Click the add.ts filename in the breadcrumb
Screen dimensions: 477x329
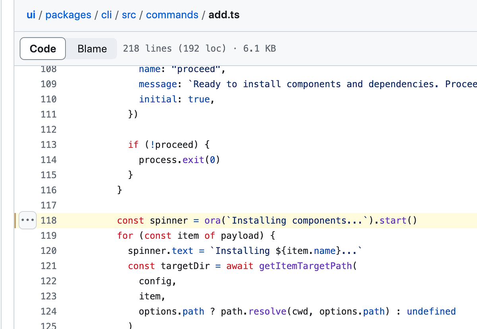point(223,15)
